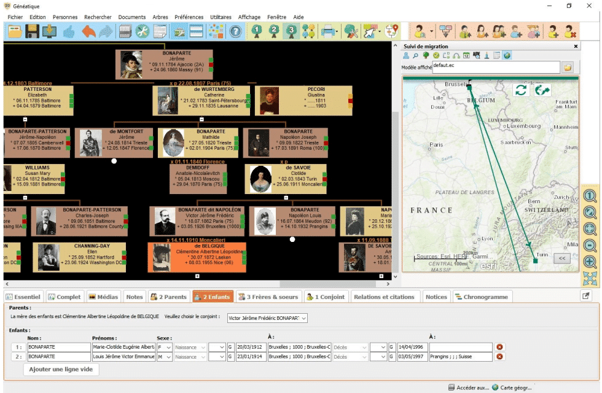Switch to the Chronogramme tab
The image size is (602, 393).
[x=481, y=297]
